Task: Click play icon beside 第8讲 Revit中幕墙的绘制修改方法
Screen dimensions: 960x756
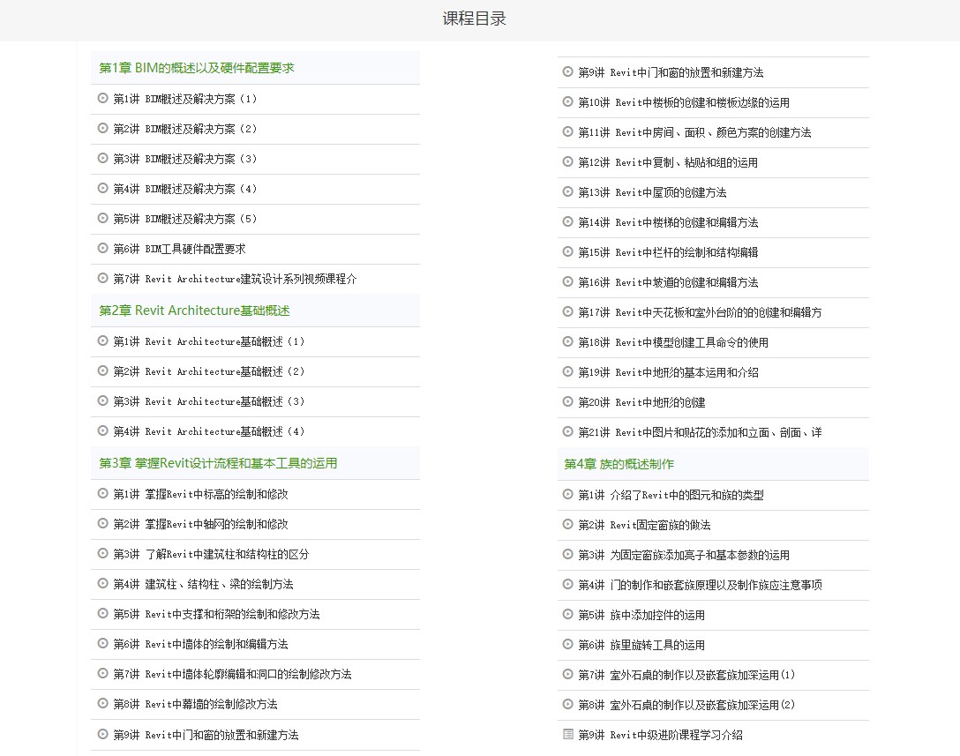Action: (x=103, y=703)
